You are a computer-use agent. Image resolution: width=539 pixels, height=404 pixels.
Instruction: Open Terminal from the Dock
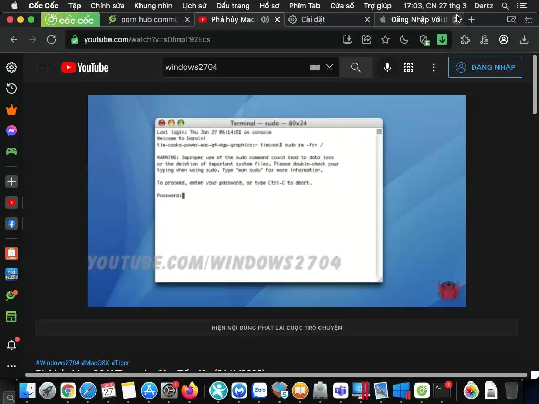442,391
